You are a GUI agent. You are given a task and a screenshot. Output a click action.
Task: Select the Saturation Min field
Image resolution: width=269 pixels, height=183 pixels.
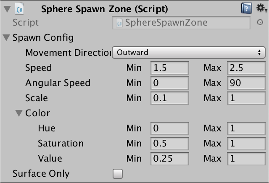170,143
